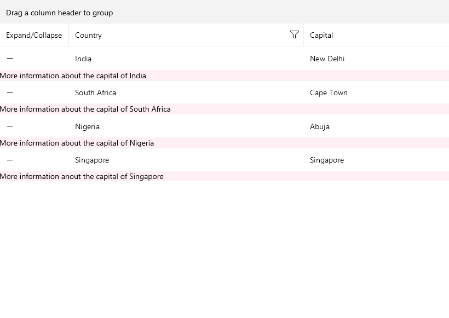Screen dimensions: 449x318
Task: Select the Cape Town capital cell
Action: (329, 92)
